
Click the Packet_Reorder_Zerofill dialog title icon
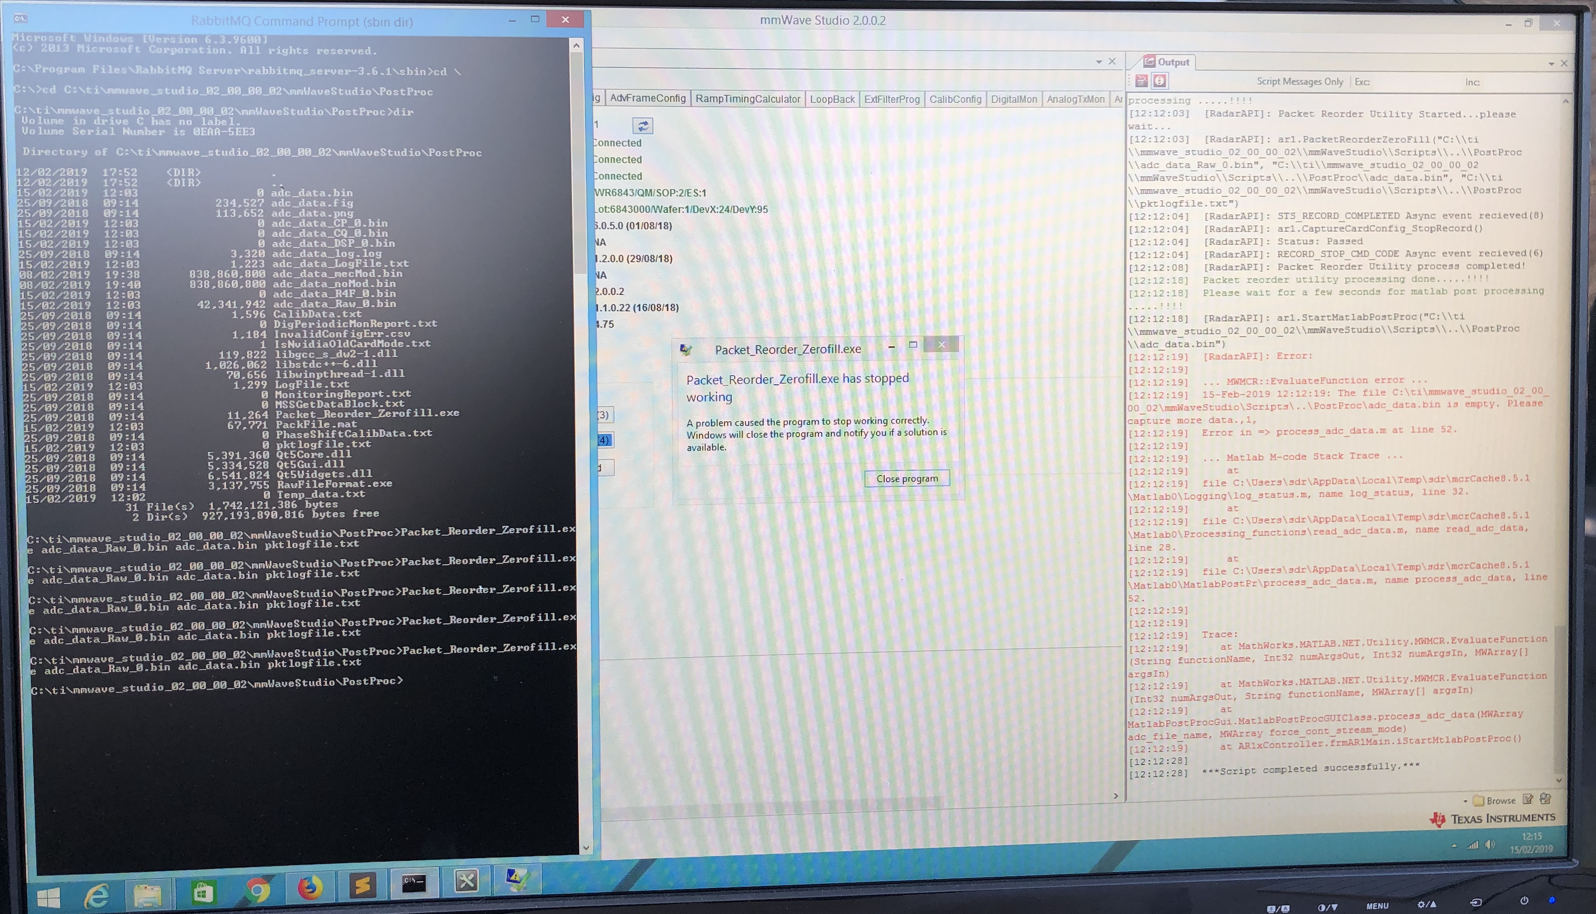pos(686,349)
